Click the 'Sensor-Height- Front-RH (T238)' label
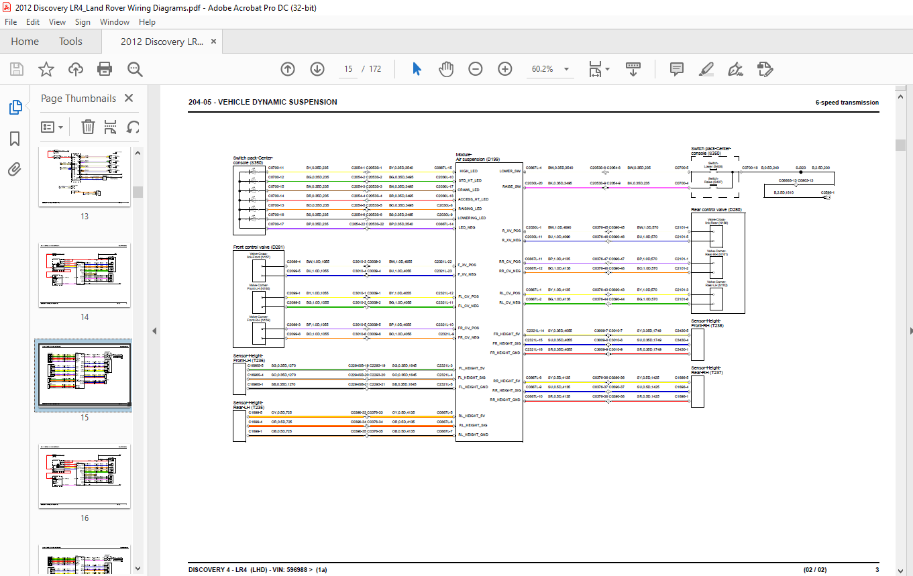 [707, 323]
